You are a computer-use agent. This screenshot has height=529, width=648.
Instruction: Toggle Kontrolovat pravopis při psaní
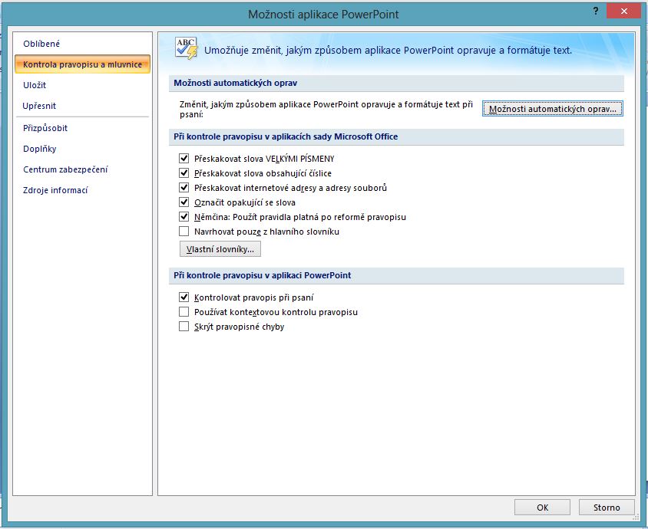pyautogui.click(x=184, y=297)
